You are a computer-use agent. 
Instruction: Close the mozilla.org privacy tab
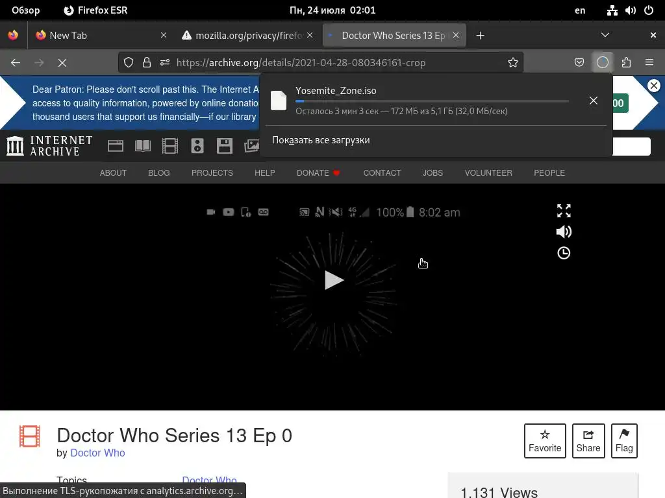(310, 35)
